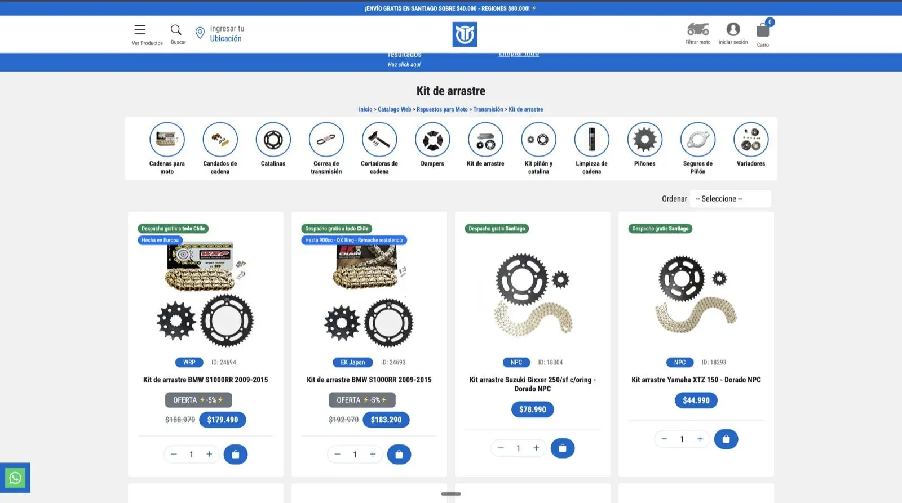The width and height of the screenshot is (902, 503).
Task: Click the $78.990 price button
Action: click(533, 409)
